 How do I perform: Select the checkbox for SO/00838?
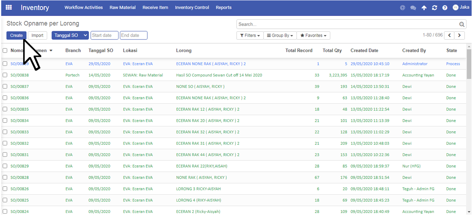(5, 75)
